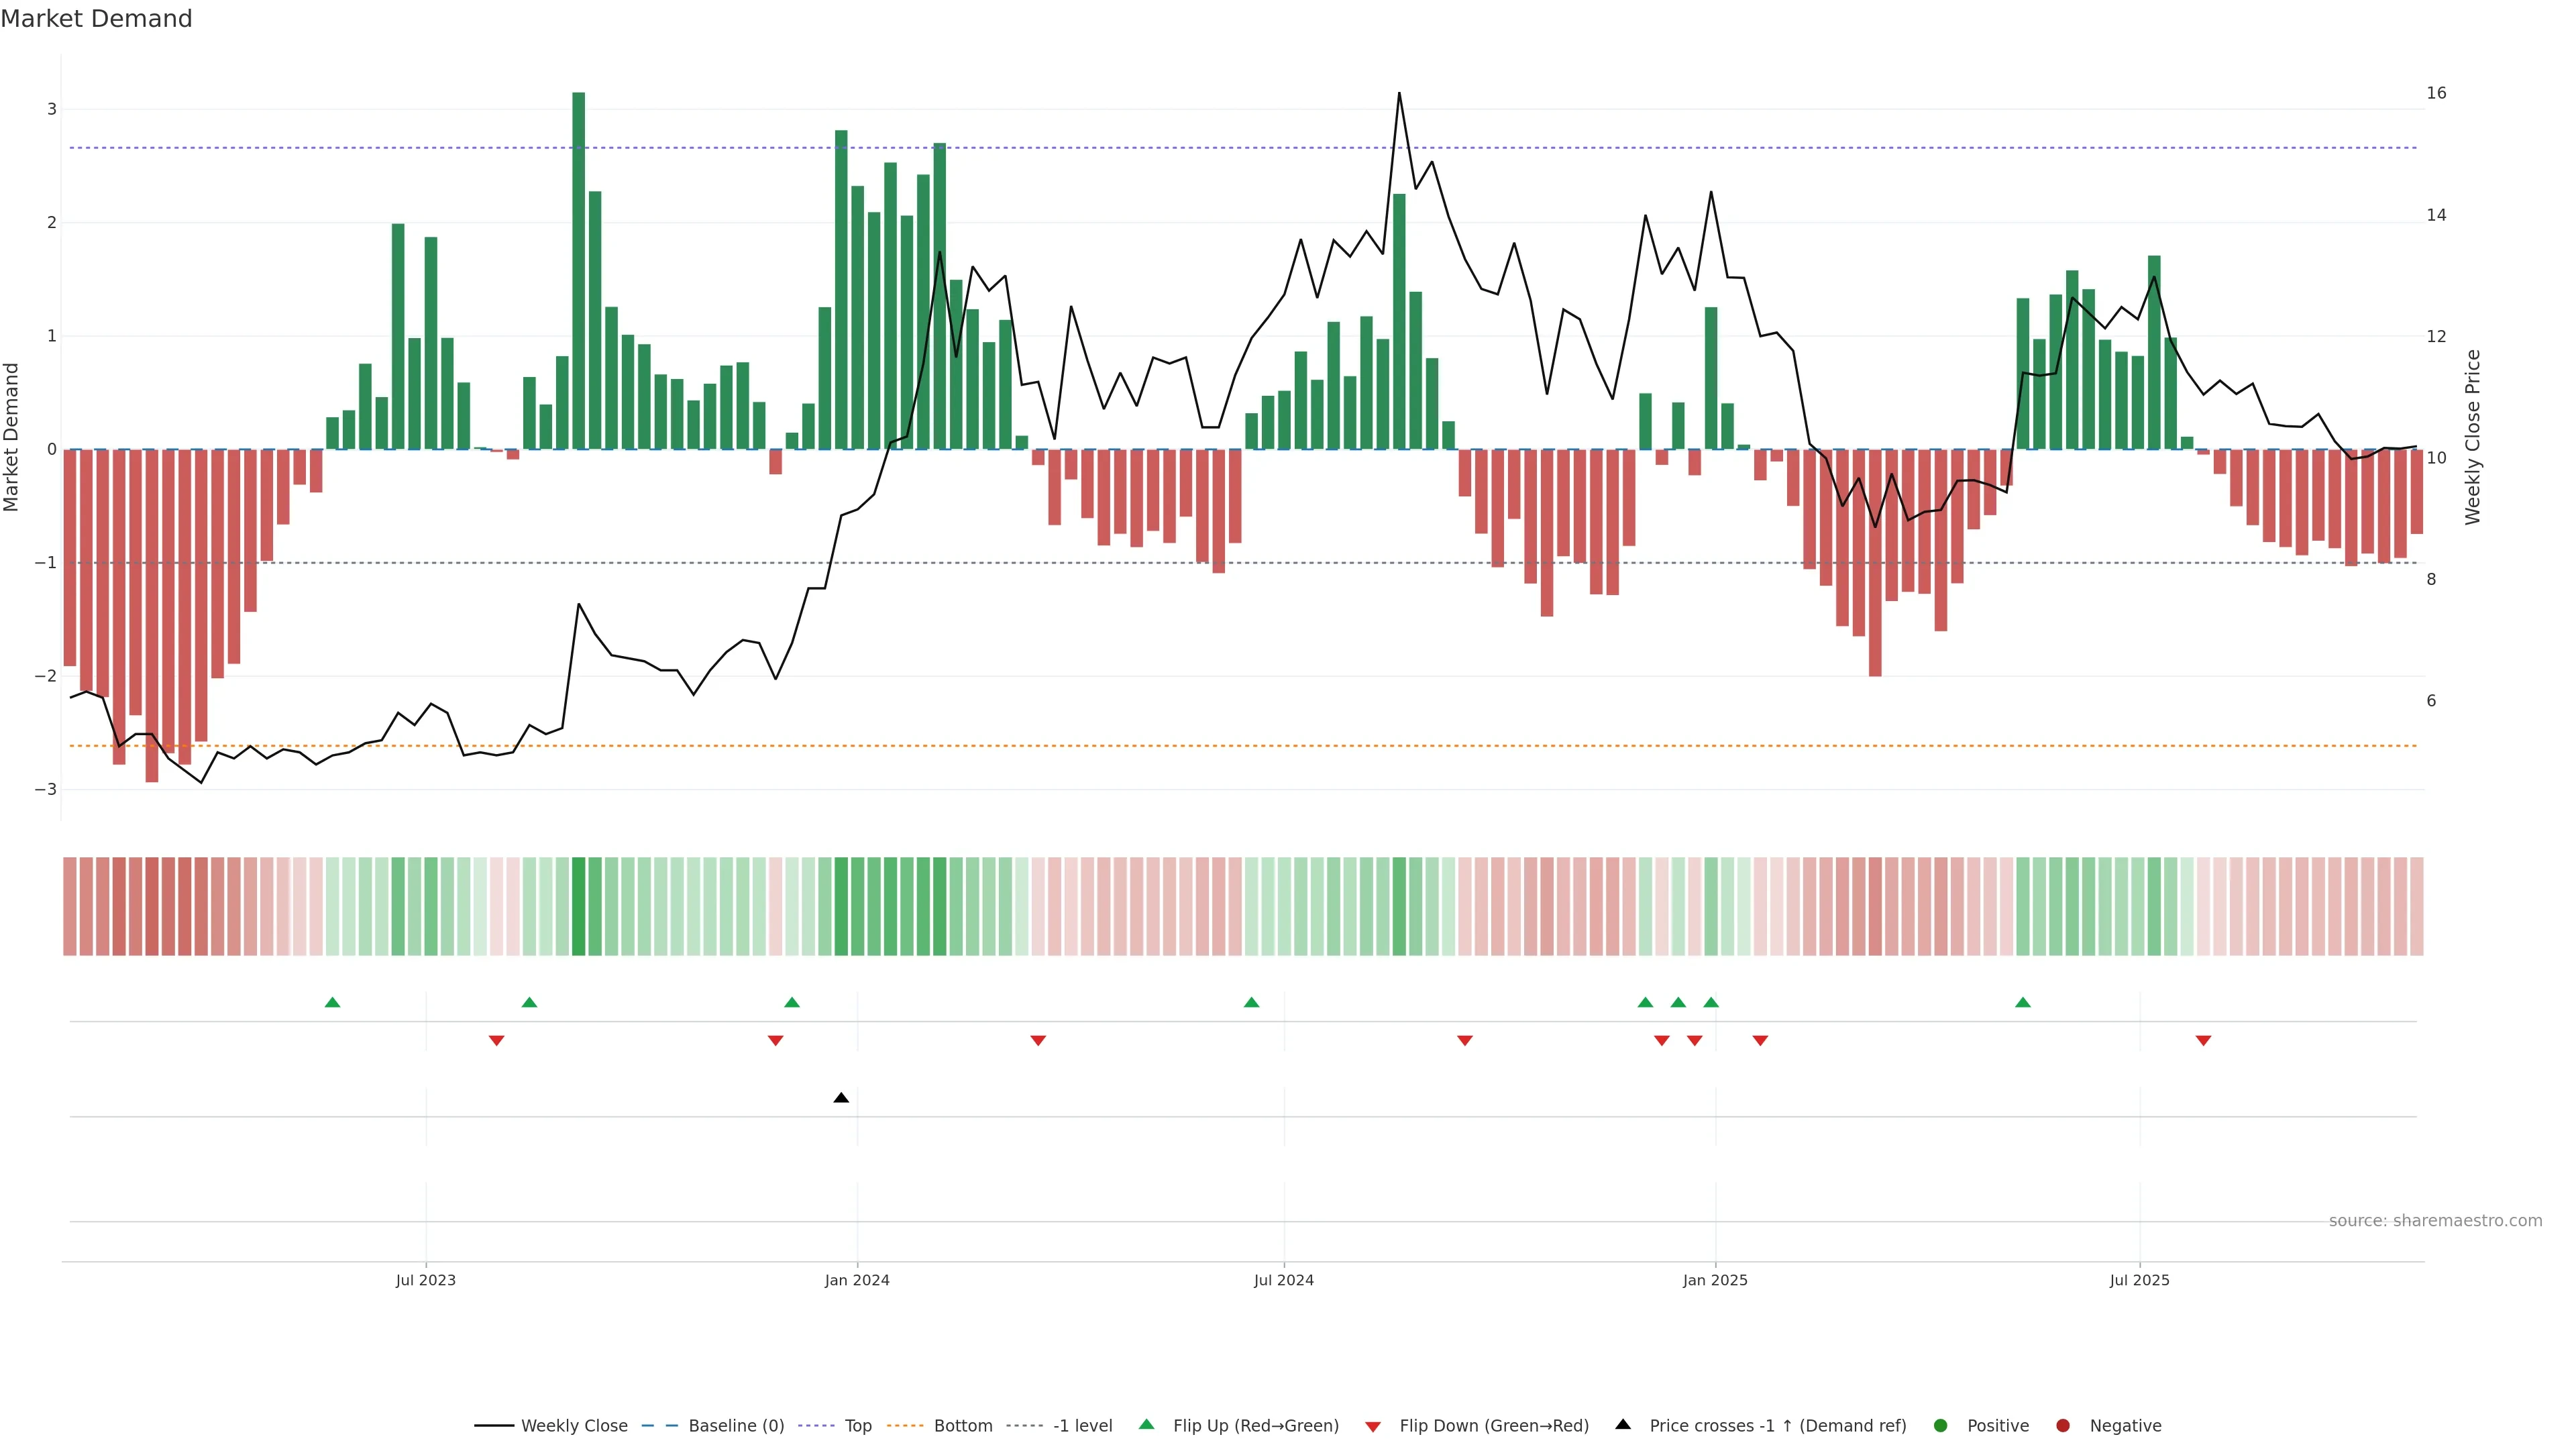Image resolution: width=2576 pixels, height=1449 pixels.
Task: Click the black Price crosses legend triangle
Action: tap(1623, 1424)
